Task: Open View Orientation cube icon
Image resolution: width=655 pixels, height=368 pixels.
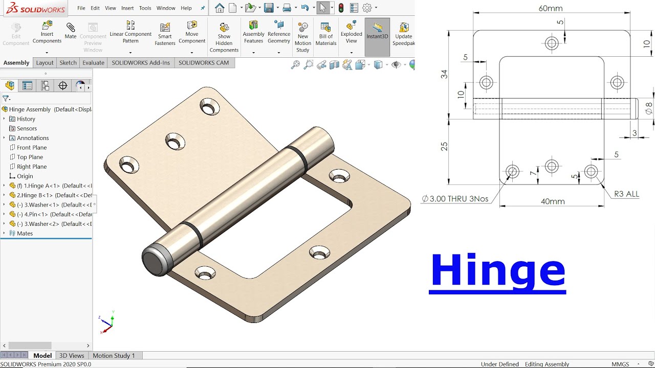Action: click(x=361, y=65)
